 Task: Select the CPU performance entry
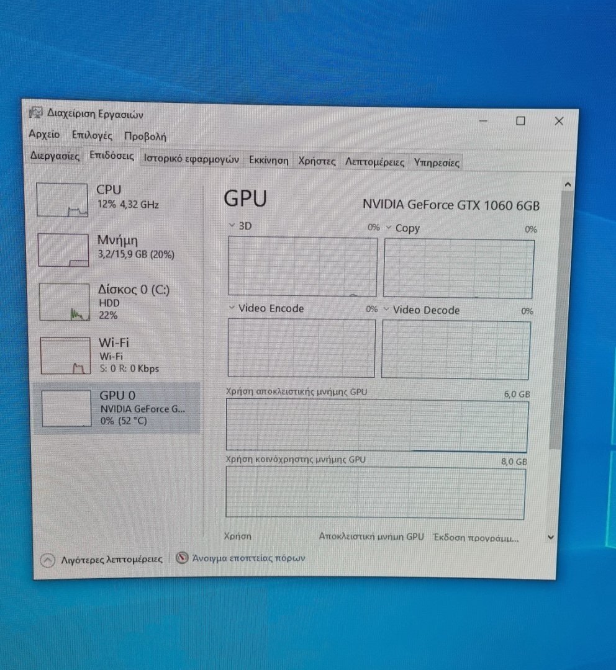tap(117, 199)
